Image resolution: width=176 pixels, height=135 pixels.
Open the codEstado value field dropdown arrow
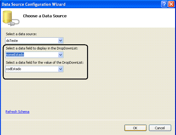[x=60, y=69]
